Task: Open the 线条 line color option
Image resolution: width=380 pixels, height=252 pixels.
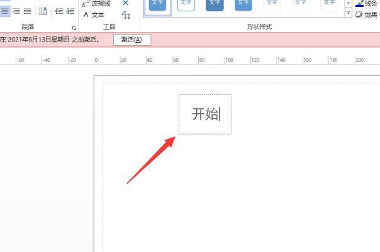Action: pyautogui.click(x=367, y=3)
